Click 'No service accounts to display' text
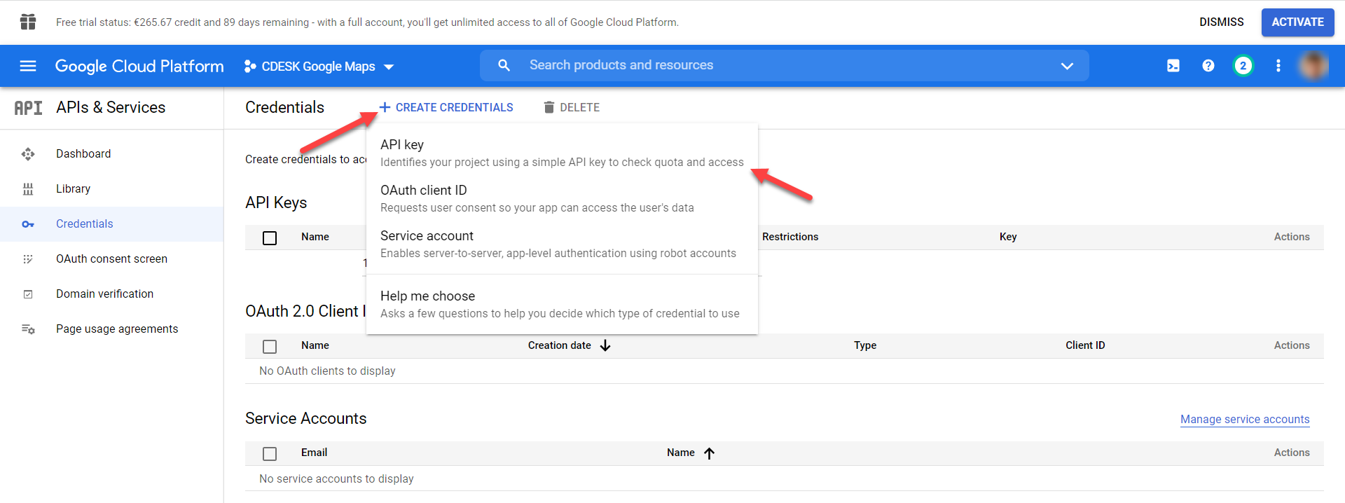The image size is (1345, 503). [336, 478]
